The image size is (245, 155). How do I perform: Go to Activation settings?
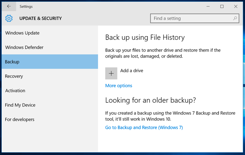click(x=50, y=91)
